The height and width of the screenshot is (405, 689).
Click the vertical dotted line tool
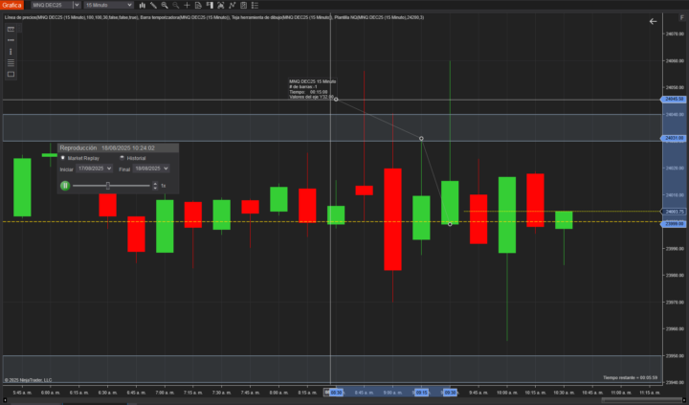point(11,52)
